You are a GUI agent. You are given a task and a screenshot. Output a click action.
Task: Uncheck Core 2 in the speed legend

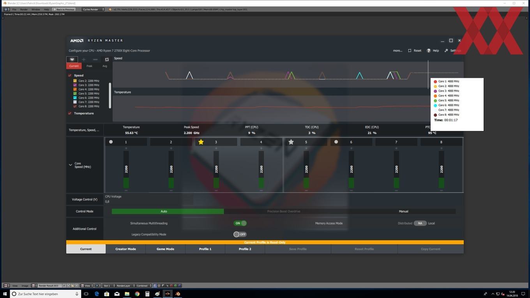pos(75,81)
